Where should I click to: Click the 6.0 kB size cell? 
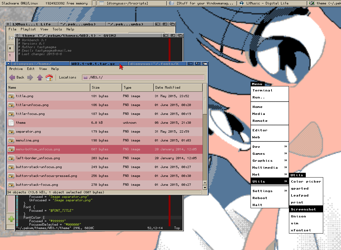tap(97, 123)
